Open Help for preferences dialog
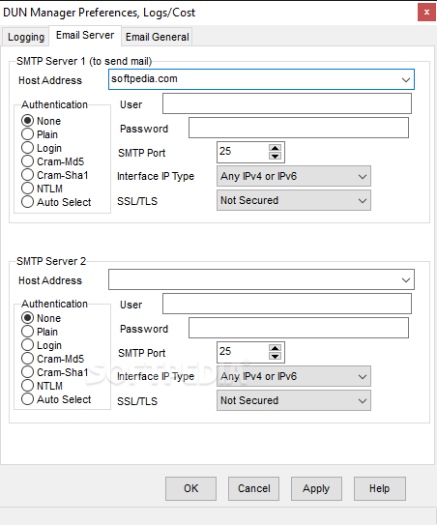Image resolution: width=437 pixels, height=525 pixels. click(380, 488)
